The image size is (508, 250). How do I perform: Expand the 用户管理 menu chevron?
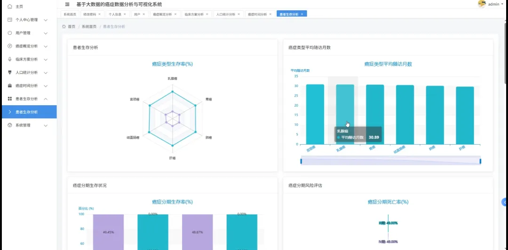[x=46, y=33]
